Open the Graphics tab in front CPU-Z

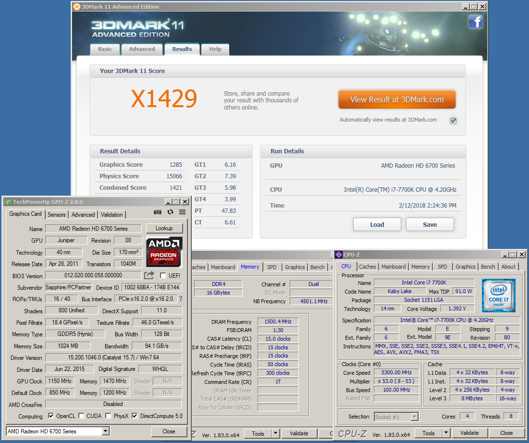(x=465, y=267)
